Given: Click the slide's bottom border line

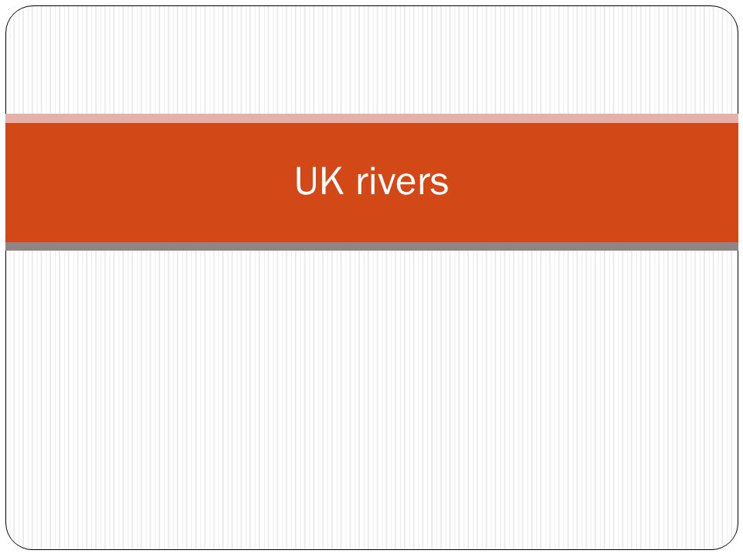Looking at the screenshot, I should 371,549.
